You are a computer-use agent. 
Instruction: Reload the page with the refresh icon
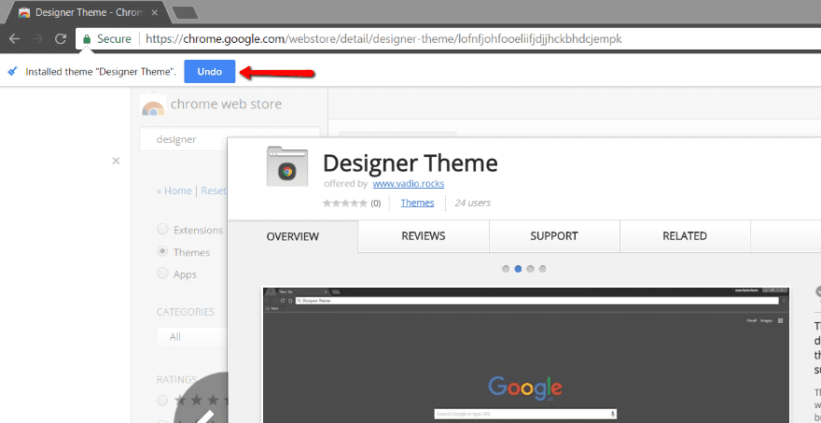click(61, 39)
